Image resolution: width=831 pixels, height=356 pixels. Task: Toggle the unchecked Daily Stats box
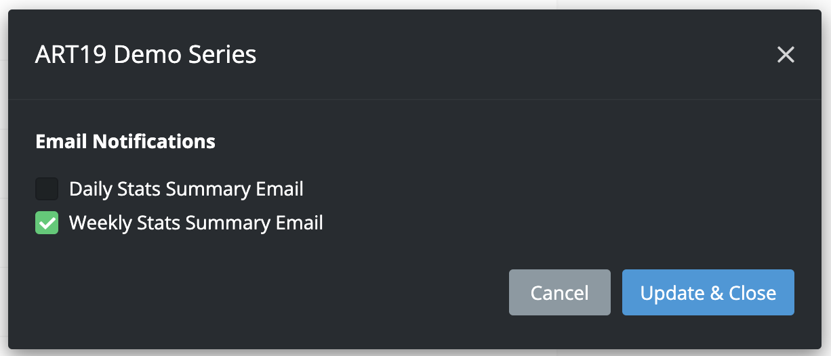pyautogui.click(x=47, y=189)
